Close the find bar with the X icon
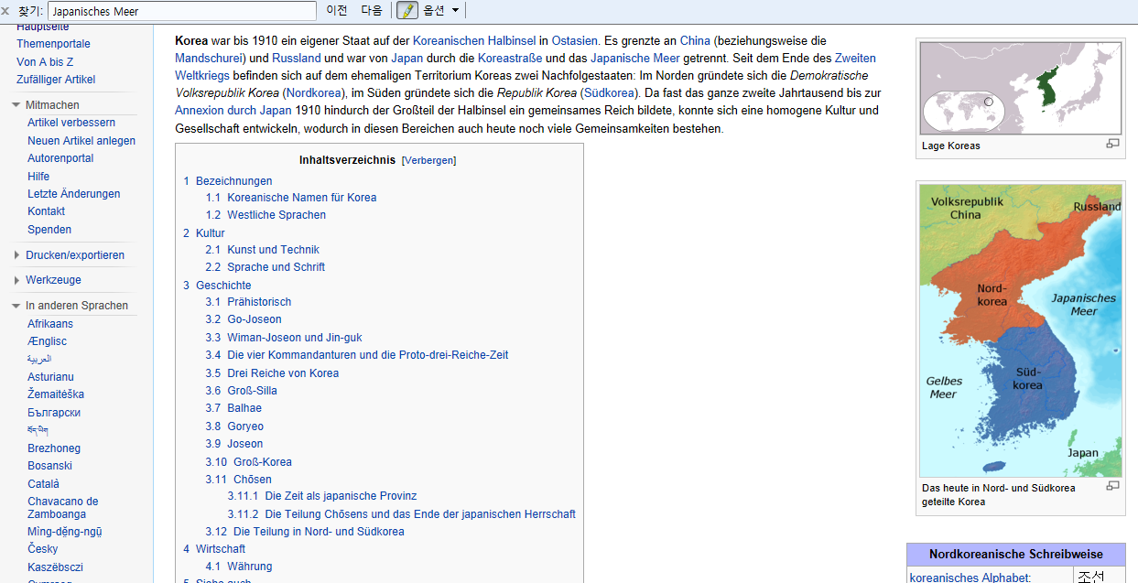This screenshot has height=583, width=1138. 6,11
